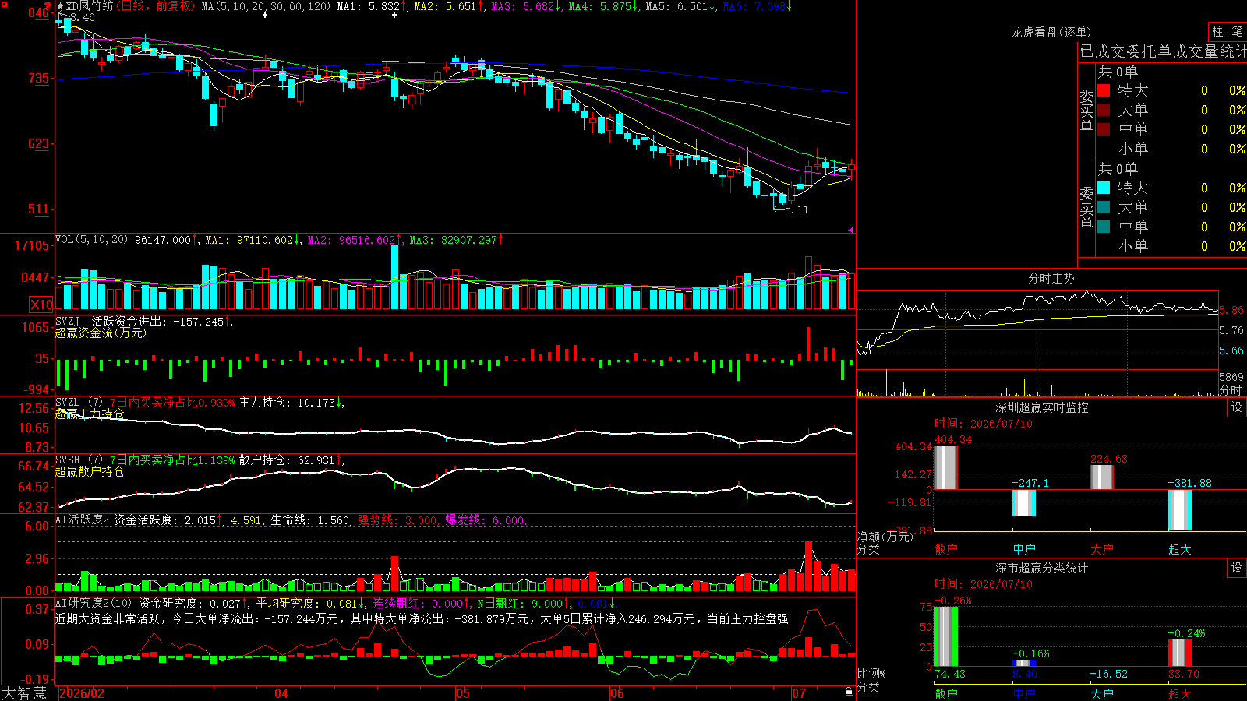
Task: Click the 8.46 high price annotation
Action: tap(82, 17)
